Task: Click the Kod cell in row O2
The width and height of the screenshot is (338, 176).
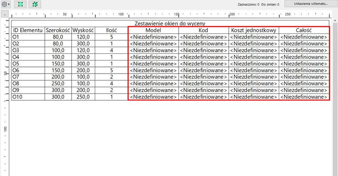Action: [x=204, y=44]
